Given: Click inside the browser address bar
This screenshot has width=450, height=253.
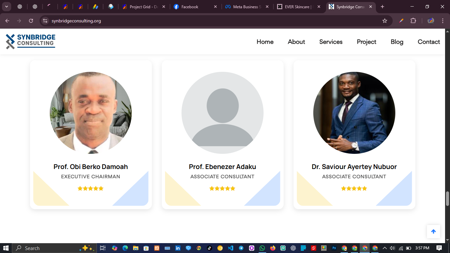Looking at the screenshot, I should click(198, 20).
